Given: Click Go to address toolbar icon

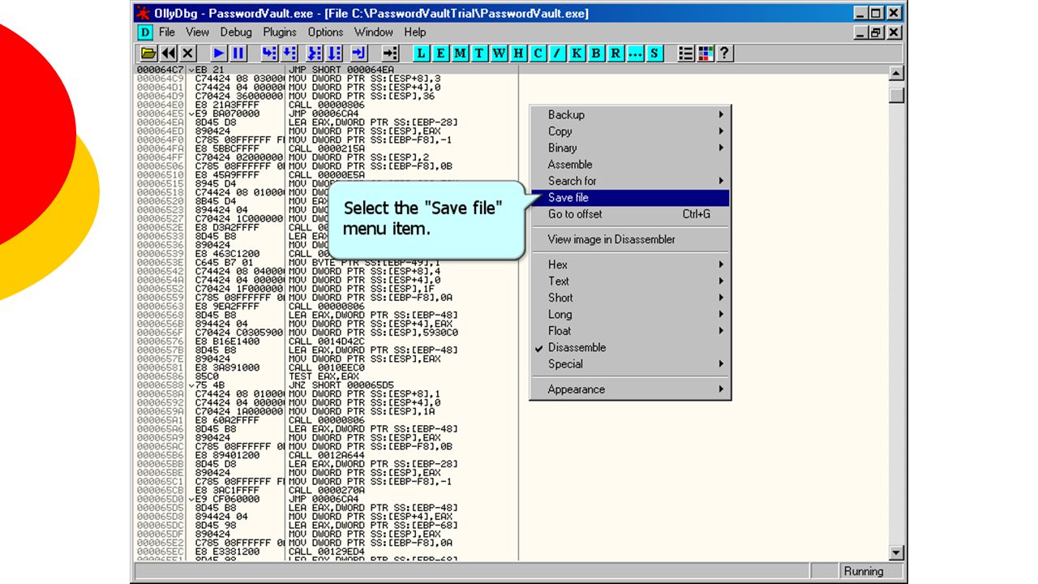Looking at the screenshot, I should click(x=390, y=54).
